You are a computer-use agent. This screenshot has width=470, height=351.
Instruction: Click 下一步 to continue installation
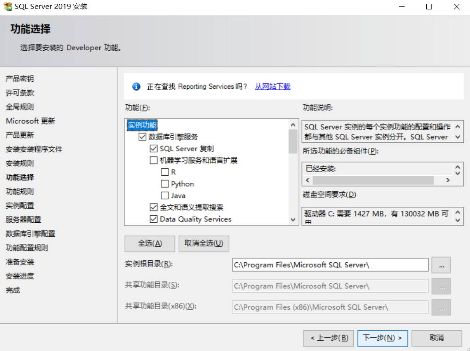pyautogui.click(x=382, y=338)
